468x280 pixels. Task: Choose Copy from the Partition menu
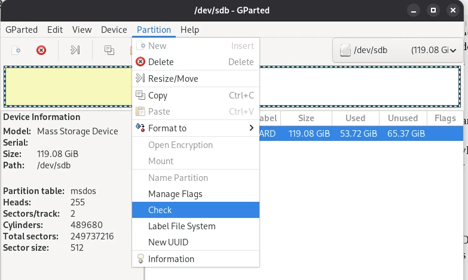click(158, 96)
